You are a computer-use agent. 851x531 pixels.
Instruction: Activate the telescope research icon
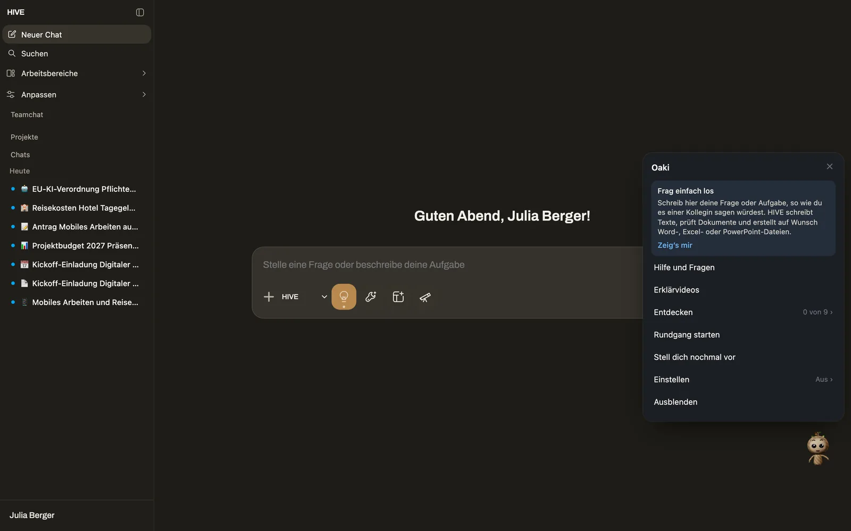pyautogui.click(x=425, y=297)
